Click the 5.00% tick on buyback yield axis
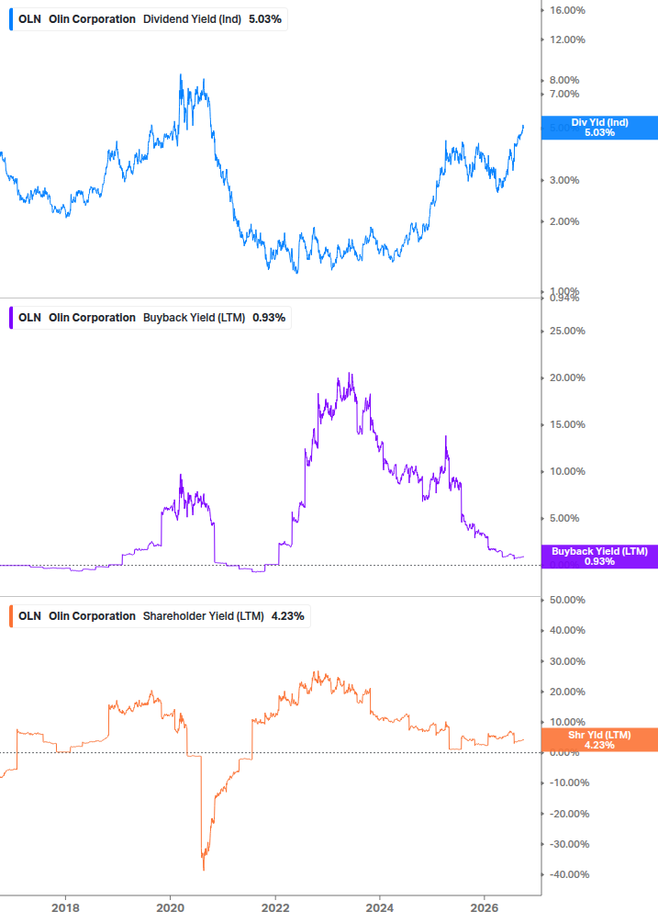The width and height of the screenshot is (658, 923). [564, 518]
